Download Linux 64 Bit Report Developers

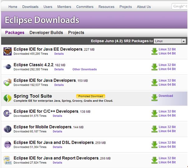click(x=167, y=162)
